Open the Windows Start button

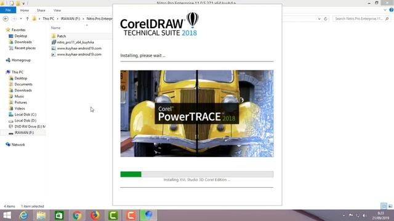click(7, 215)
